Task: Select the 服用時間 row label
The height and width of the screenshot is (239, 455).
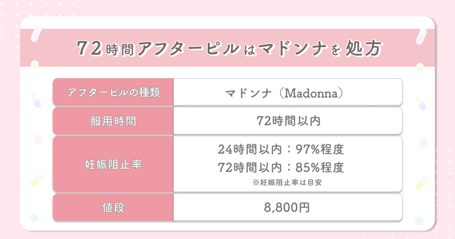Action: coord(113,121)
